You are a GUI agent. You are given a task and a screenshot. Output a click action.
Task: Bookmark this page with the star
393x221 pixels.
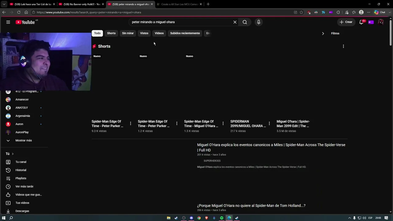click(x=302, y=12)
